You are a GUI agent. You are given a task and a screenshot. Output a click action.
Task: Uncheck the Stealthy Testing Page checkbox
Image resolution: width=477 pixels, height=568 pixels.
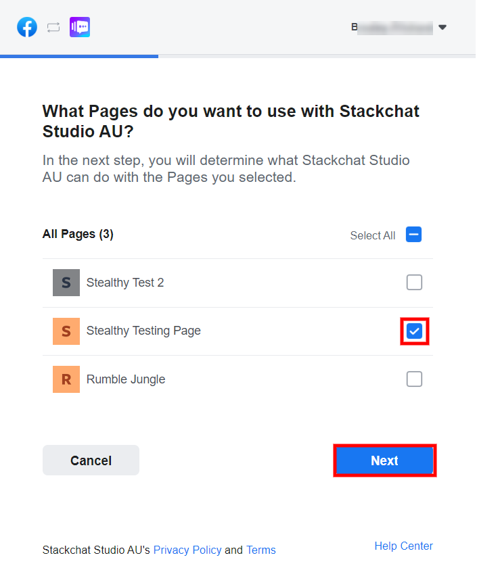[x=414, y=331]
